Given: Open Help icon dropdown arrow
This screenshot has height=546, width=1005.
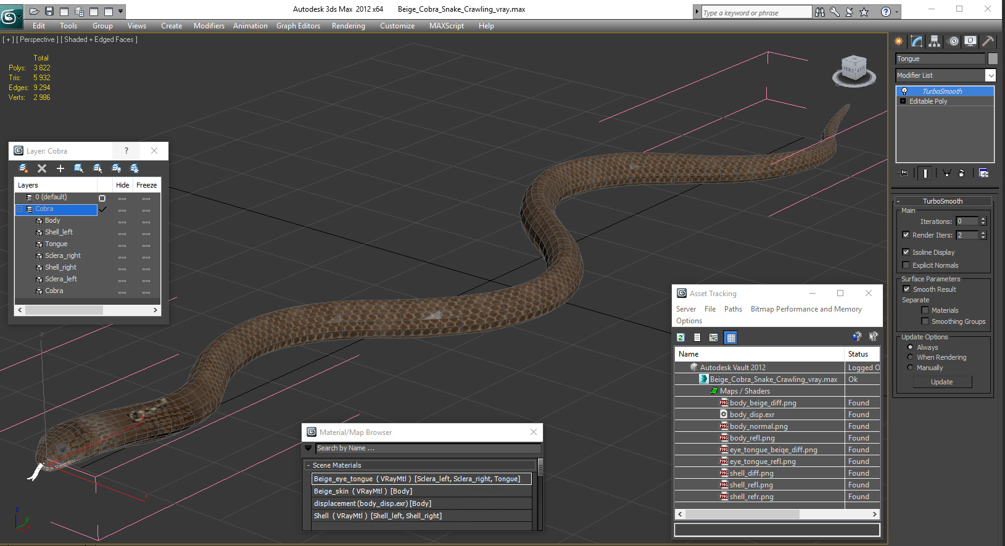Looking at the screenshot, I should click(x=896, y=12).
